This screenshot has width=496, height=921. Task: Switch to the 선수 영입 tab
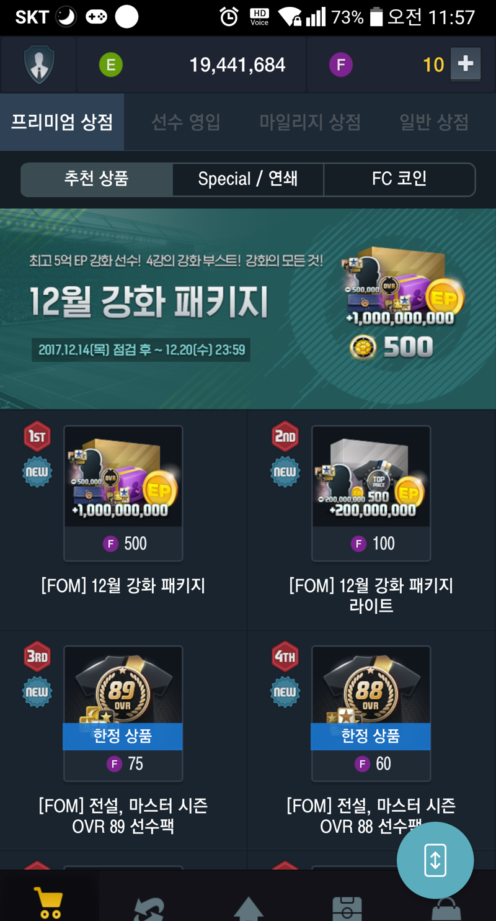point(186,122)
